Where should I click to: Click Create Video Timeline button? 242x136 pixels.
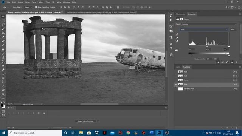coord(85,121)
